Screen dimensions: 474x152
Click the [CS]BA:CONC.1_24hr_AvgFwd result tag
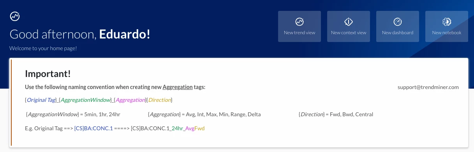[x=167, y=128]
